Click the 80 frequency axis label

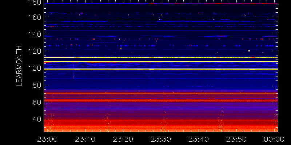(x=37, y=85)
